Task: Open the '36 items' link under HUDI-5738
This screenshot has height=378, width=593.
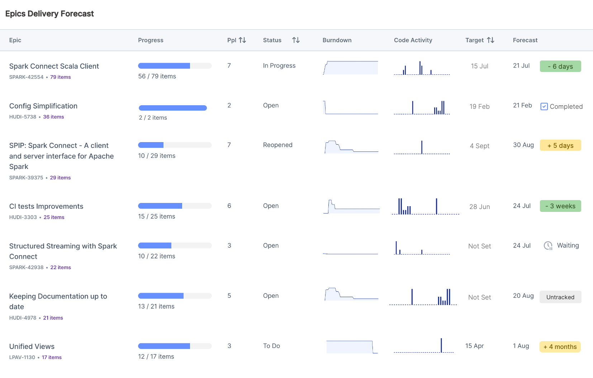Action: [x=53, y=117]
